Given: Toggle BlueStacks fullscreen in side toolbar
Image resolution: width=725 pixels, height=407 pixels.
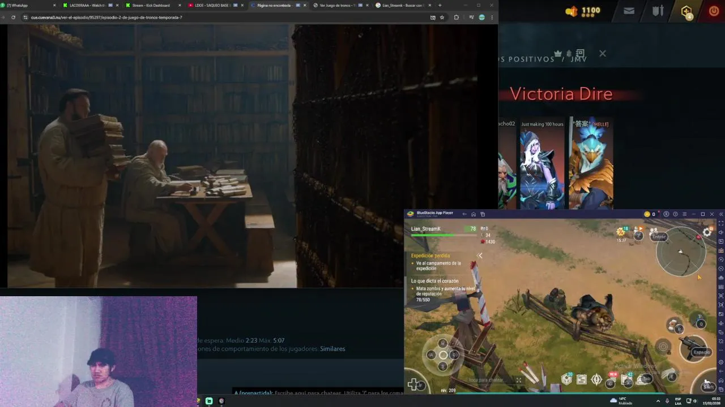Looking at the screenshot, I should coord(720,223).
